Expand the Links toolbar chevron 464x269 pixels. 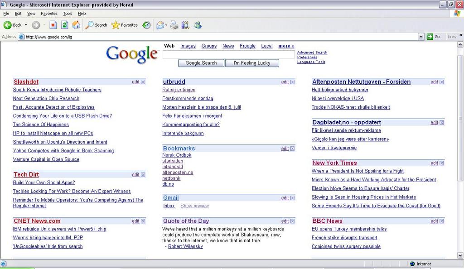click(461, 35)
